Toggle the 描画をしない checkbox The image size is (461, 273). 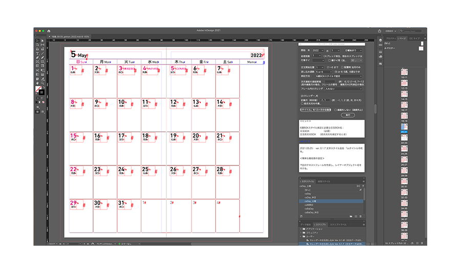(336, 110)
